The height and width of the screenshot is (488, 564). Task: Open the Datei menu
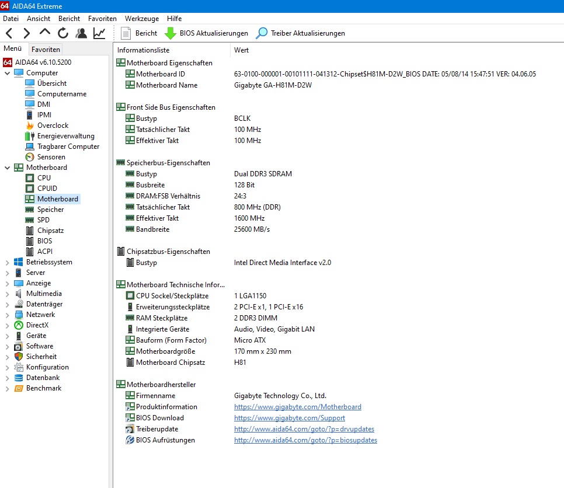(x=11, y=19)
